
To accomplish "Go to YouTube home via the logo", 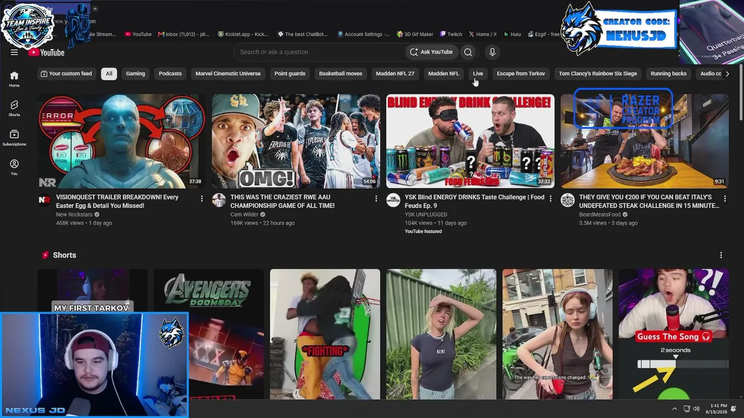I will (x=46, y=52).
